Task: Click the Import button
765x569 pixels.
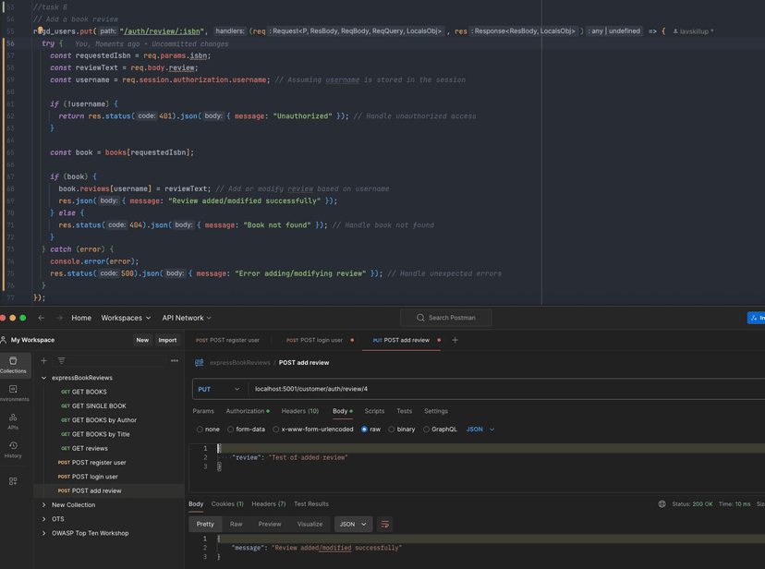Action: (x=167, y=340)
